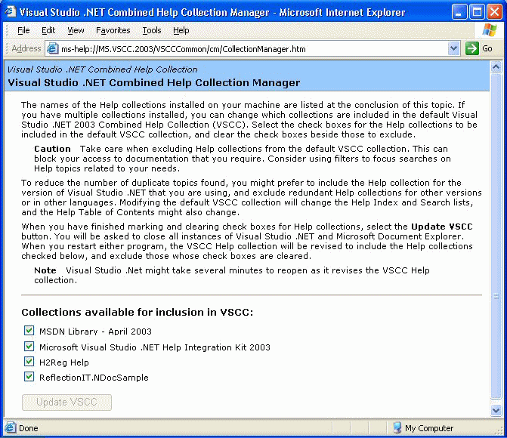Screen dimensions: 507x438
Task: Click the 'Collections available for inclusion in VSCC:' heading
Action: point(137,312)
